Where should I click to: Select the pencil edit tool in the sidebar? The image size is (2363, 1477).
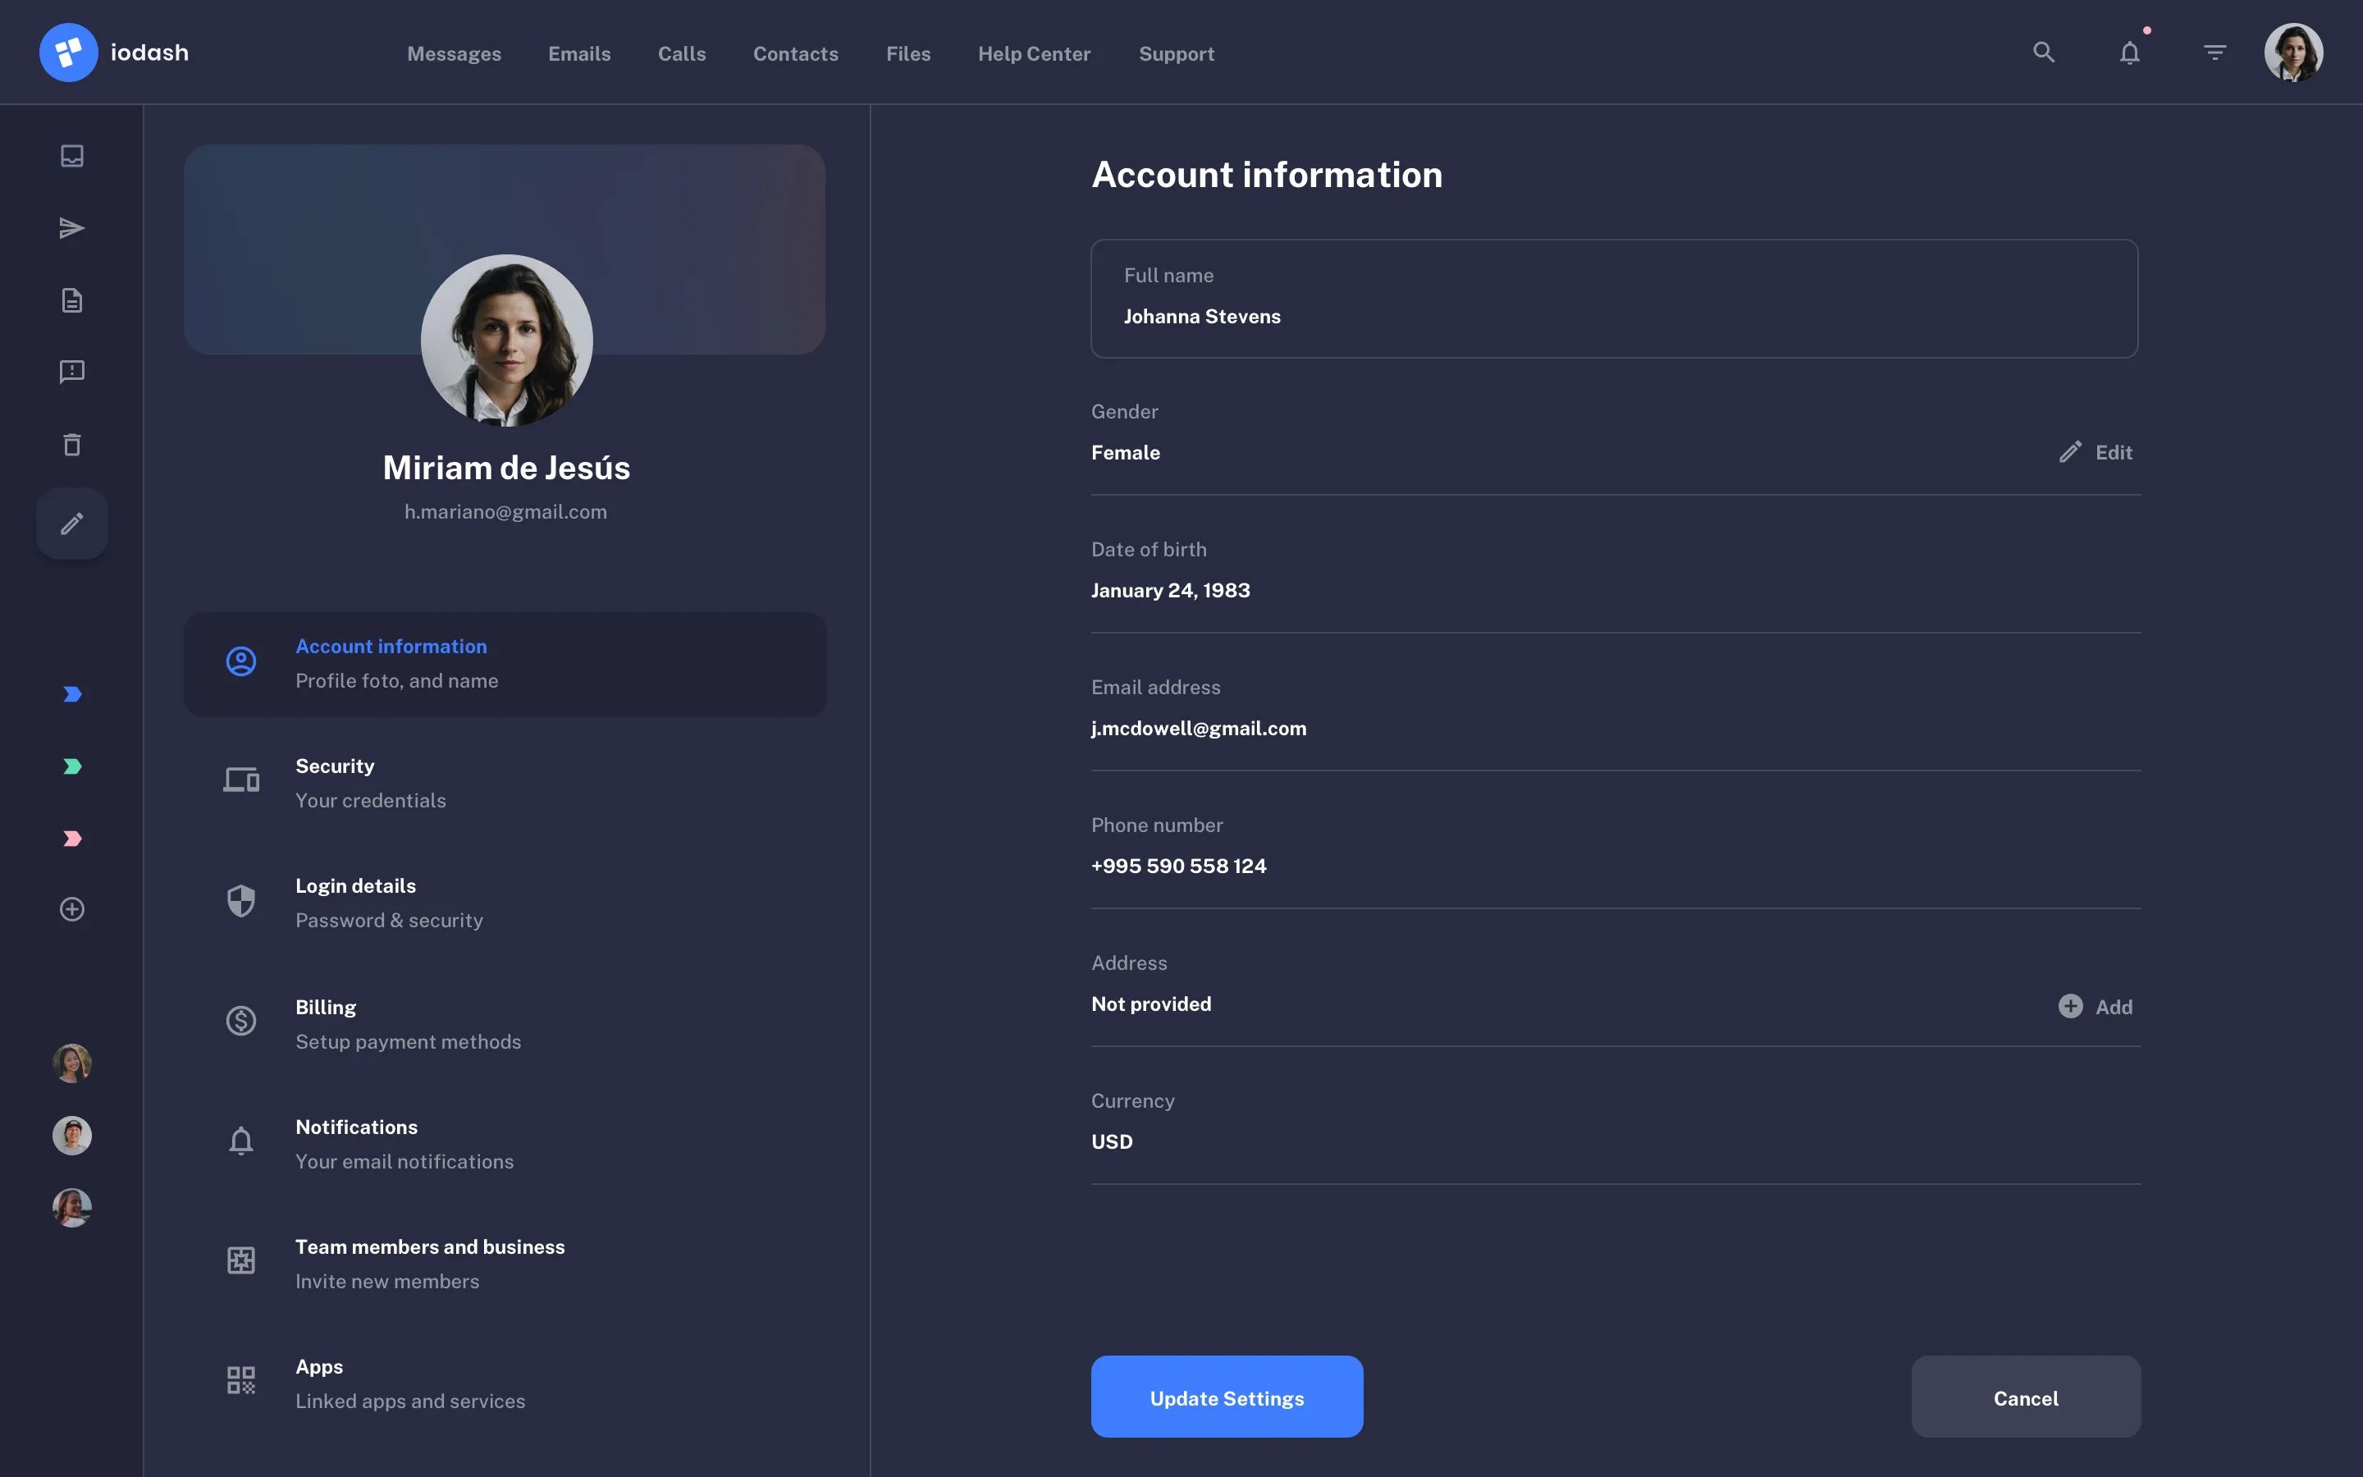tap(71, 524)
